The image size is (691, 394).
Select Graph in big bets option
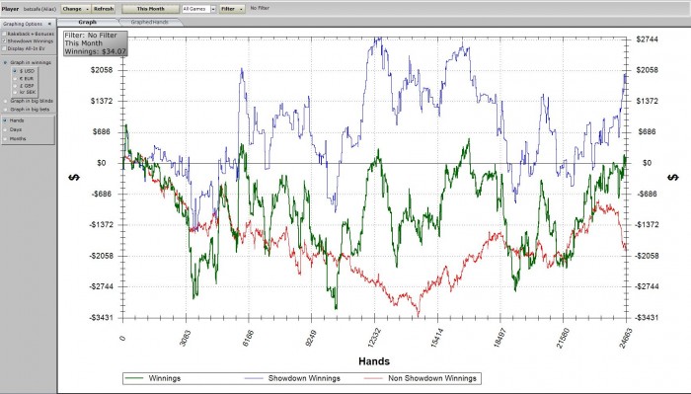click(x=5, y=109)
